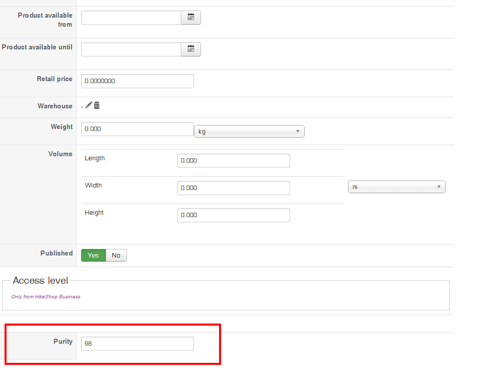
Task: Click the Weight input field
Action: click(137, 129)
